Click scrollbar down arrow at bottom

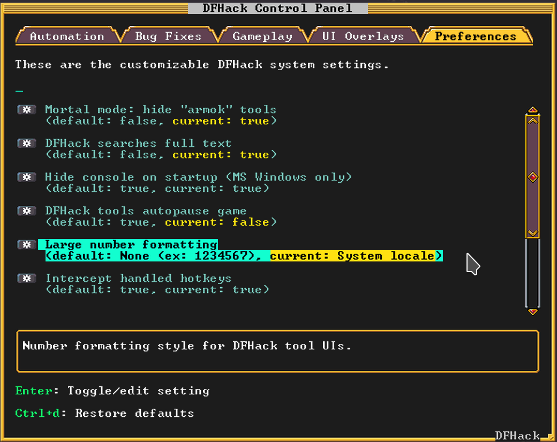(x=532, y=312)
